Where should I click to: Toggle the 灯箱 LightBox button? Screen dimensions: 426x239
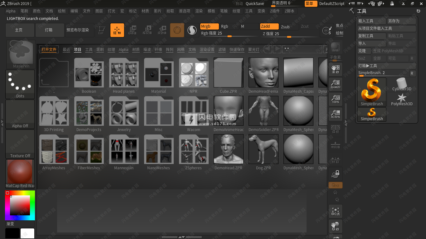coord(50,30)
